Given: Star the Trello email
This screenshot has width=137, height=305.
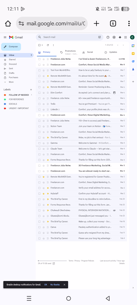Looking at the screenshot, I should pyautogui.click(x=43, y=104).
